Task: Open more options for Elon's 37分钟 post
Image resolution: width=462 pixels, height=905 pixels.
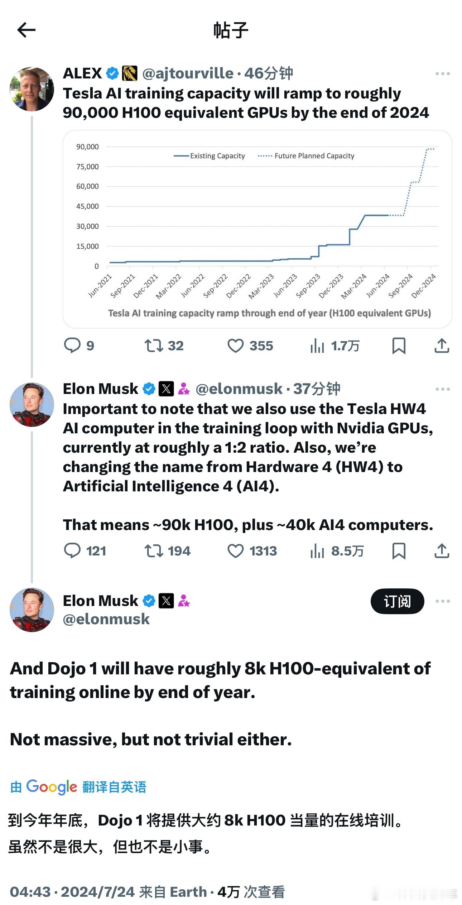Action: tap(442, 389)
